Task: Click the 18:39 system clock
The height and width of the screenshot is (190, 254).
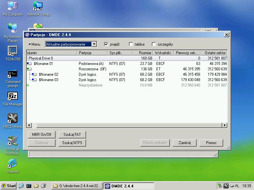Action: 247,186
